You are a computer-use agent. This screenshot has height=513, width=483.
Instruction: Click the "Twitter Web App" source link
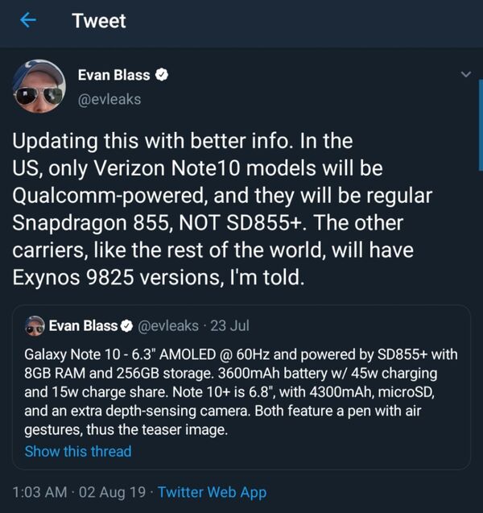pyautogui.click(x=212, y=491)
